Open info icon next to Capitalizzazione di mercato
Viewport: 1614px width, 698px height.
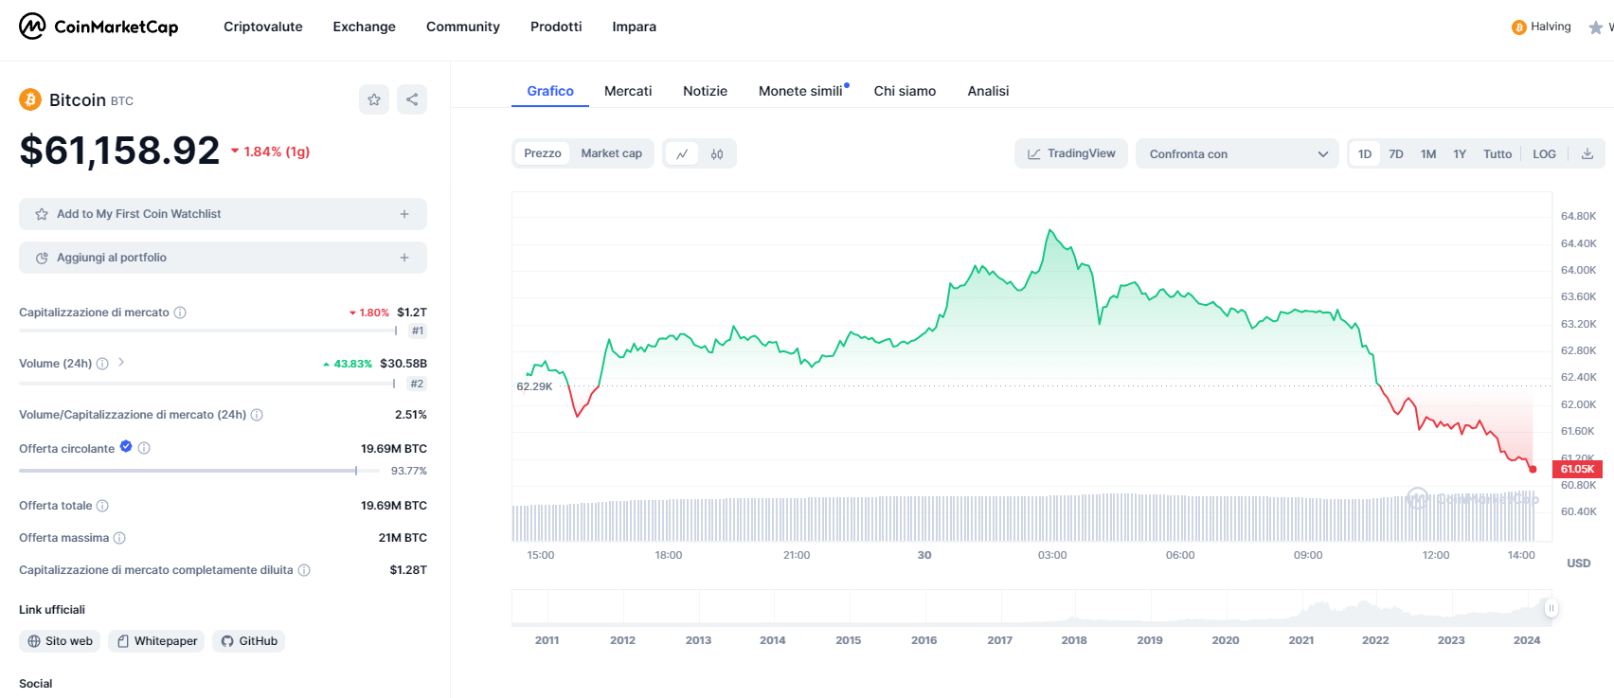pos(180,313)
